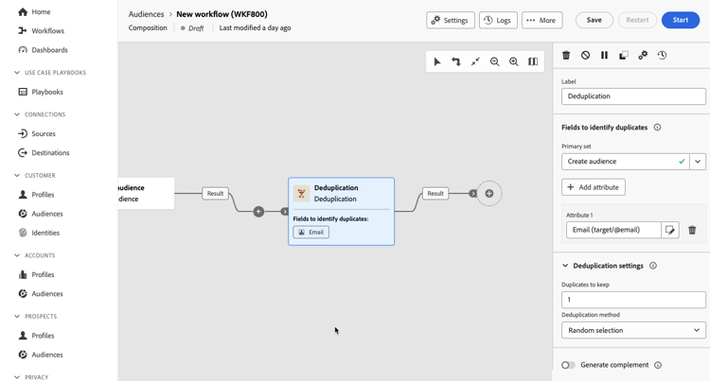Collapse the Connections sidebar section
Viewport: 710px width, 381px height.
pos(17,114)
